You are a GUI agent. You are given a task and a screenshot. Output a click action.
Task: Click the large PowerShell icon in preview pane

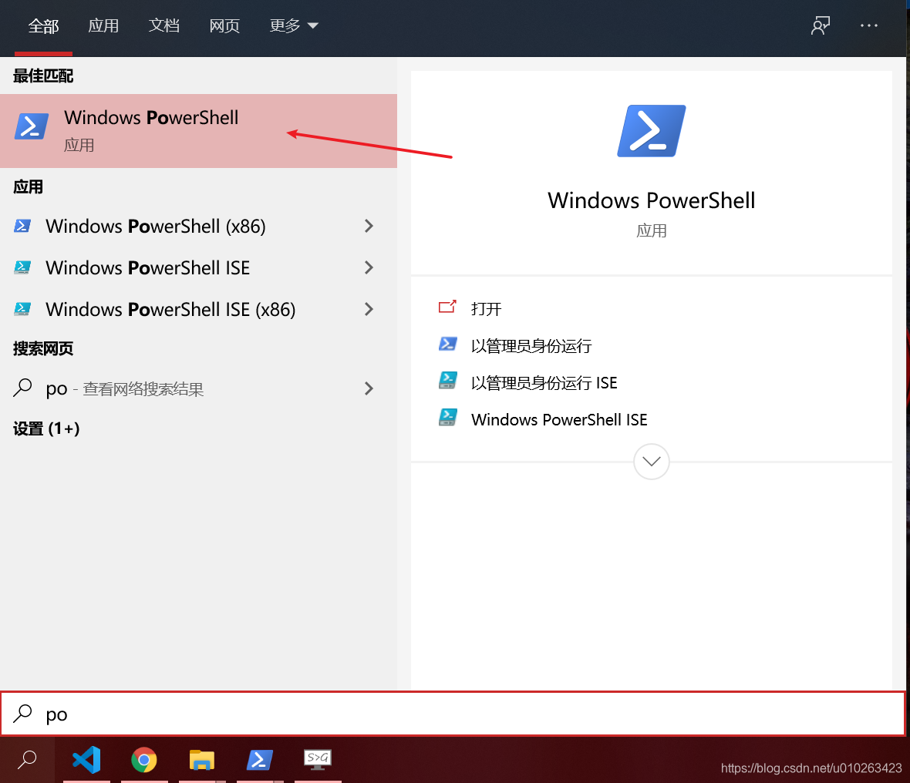click(x=651, y=131)
